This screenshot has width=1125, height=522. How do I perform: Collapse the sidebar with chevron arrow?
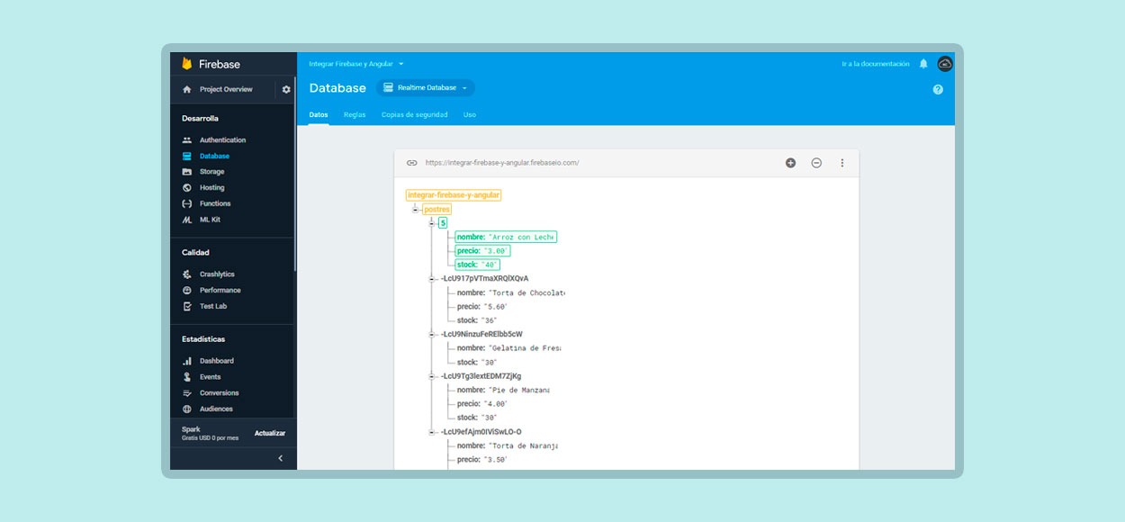280,458
